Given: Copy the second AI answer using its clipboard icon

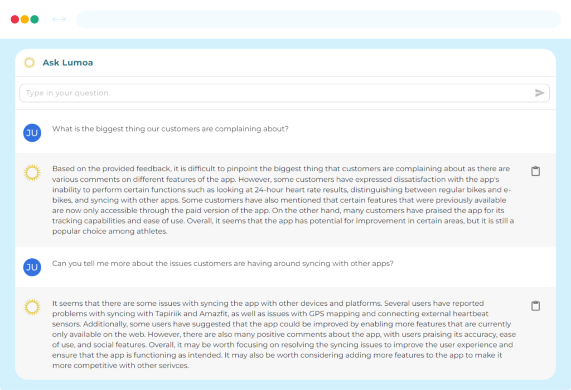Looking at the screenshot, I should click(535, 306).
